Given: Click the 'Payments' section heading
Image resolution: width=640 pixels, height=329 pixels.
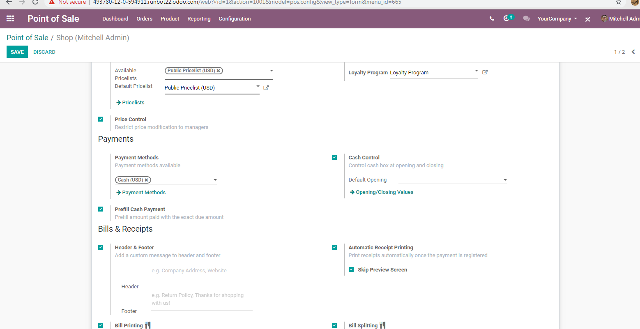Looking at the screenshot, I should [116, 139].
